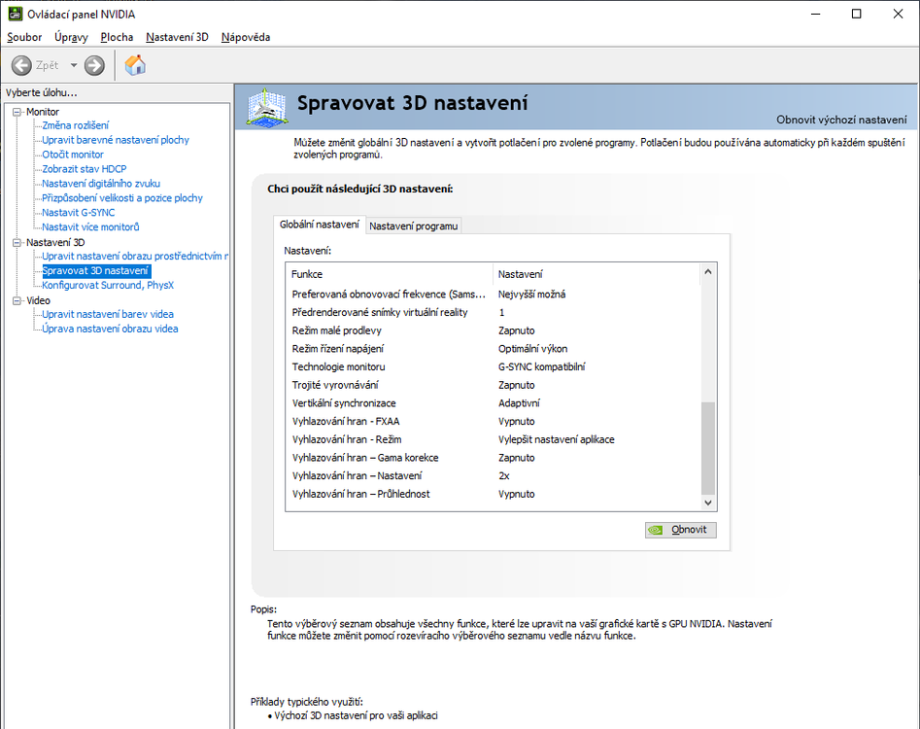
Task: Select Vyhlazování hran – Průhlednost row
Action: pyautogui.click(x=493, y=494)
